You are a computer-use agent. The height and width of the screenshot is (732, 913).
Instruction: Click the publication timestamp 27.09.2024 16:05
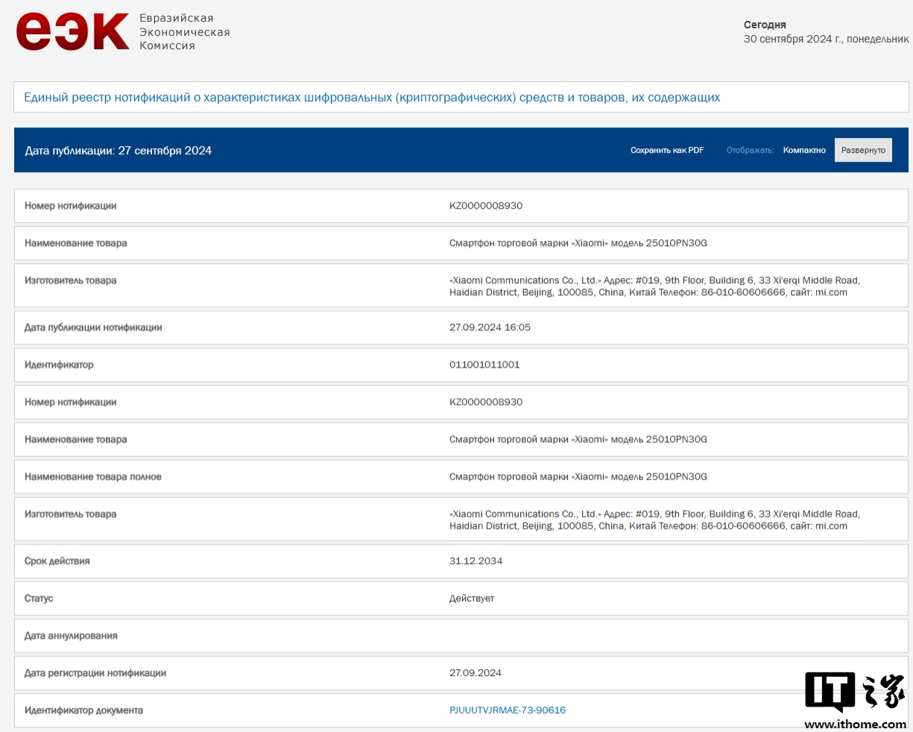pos(490,328)
